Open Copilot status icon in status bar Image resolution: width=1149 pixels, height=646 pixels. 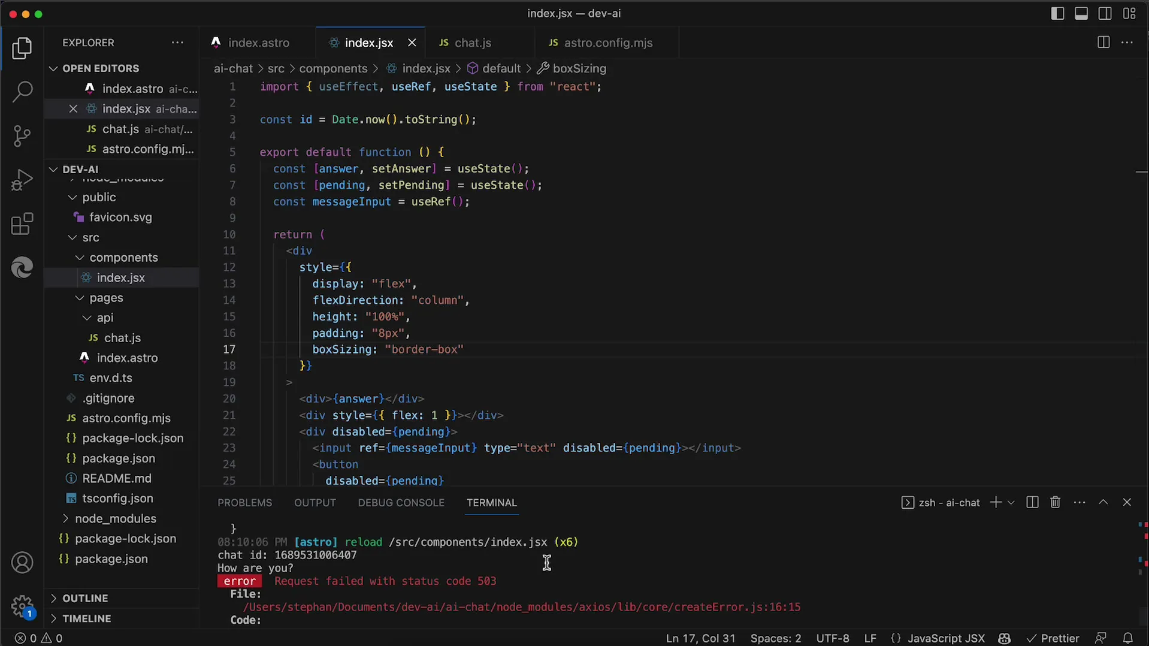[1005, 638]
